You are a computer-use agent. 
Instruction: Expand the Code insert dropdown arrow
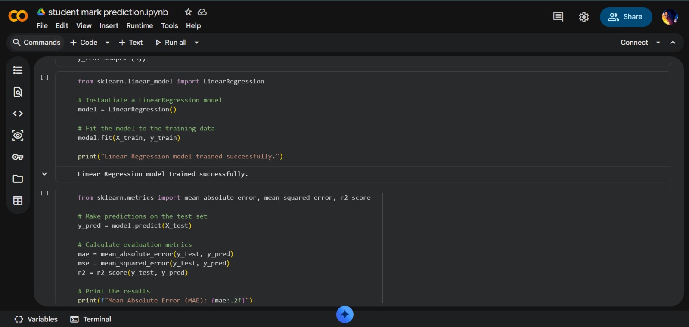coord(107,43)
